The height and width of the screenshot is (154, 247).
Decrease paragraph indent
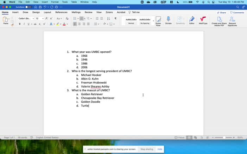(97, 19)
